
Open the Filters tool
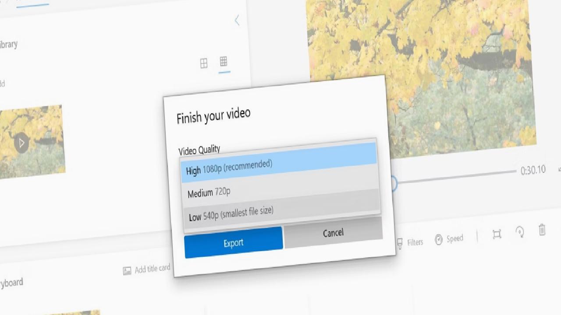click(410, 242)
